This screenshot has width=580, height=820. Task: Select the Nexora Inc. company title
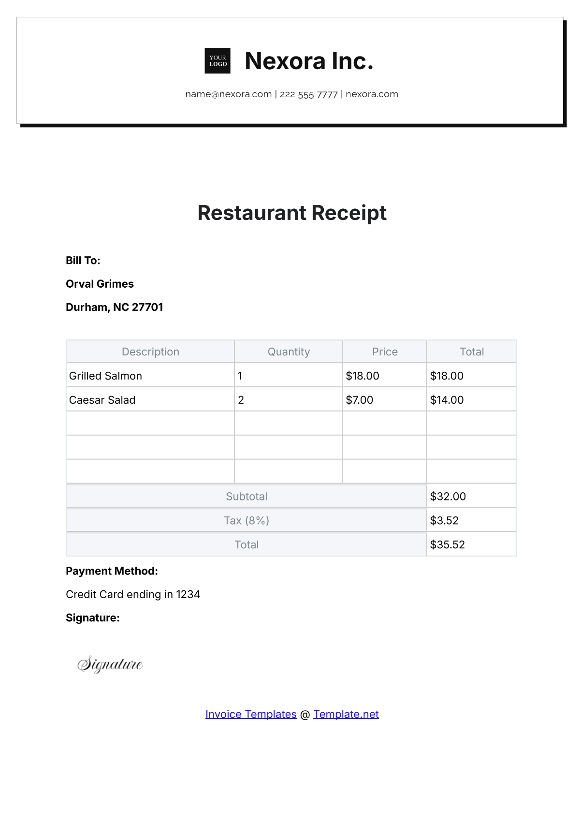pos(309,61)
